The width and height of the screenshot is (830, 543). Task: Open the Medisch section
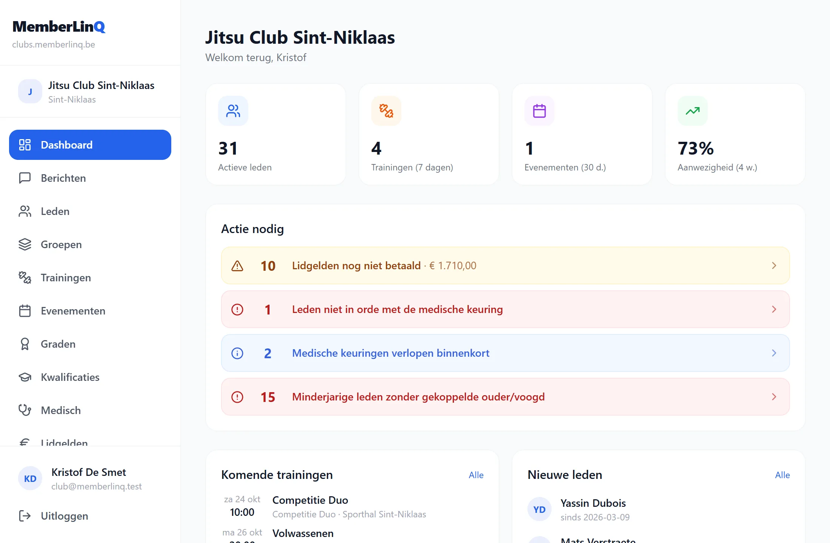tap(90, 410)
